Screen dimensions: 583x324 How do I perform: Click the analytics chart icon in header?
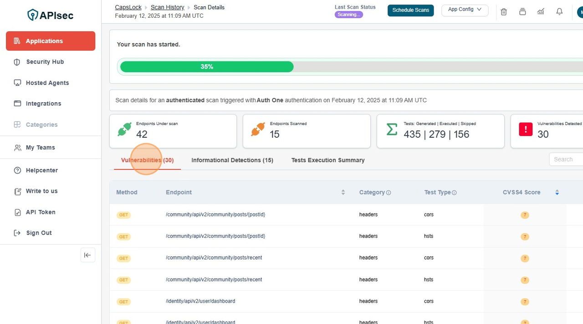coord(541,12)
